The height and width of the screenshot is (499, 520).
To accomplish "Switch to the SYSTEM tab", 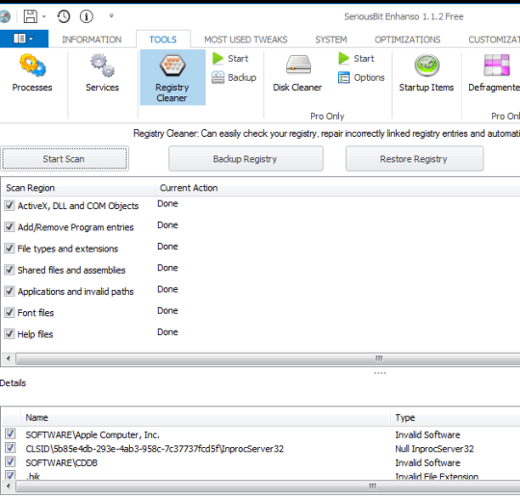I will [331, 39].
